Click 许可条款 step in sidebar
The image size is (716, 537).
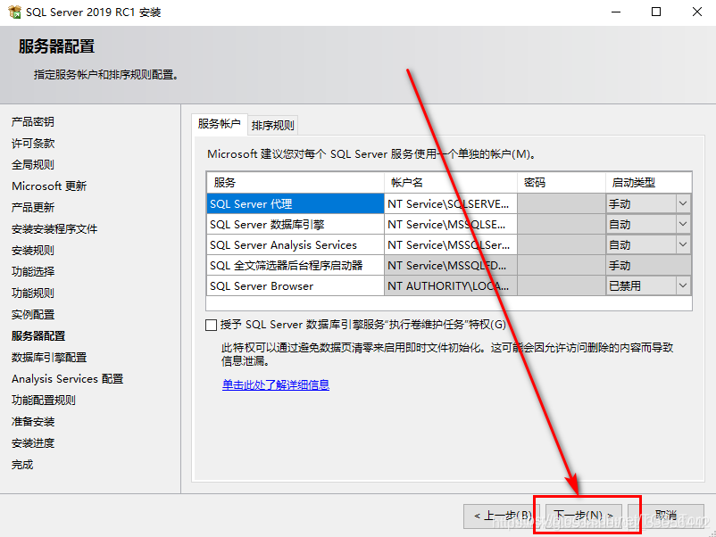[x=33, y=144]
